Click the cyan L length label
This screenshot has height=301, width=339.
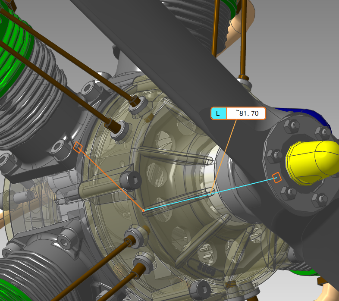219,113
